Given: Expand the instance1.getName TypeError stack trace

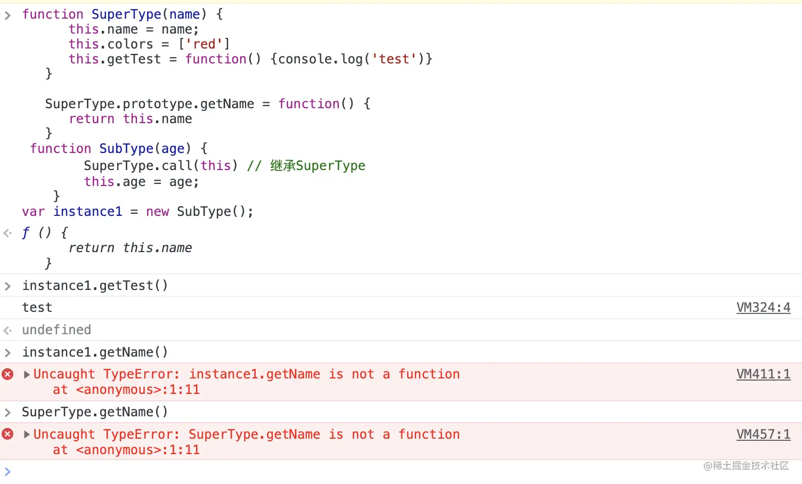Looking at the screenshot, I should pos(27,375).
